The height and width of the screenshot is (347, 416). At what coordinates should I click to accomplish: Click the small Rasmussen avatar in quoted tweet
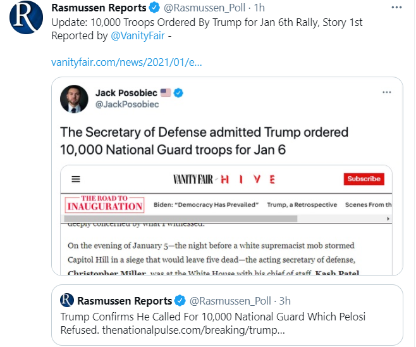[x=68, y=300]
